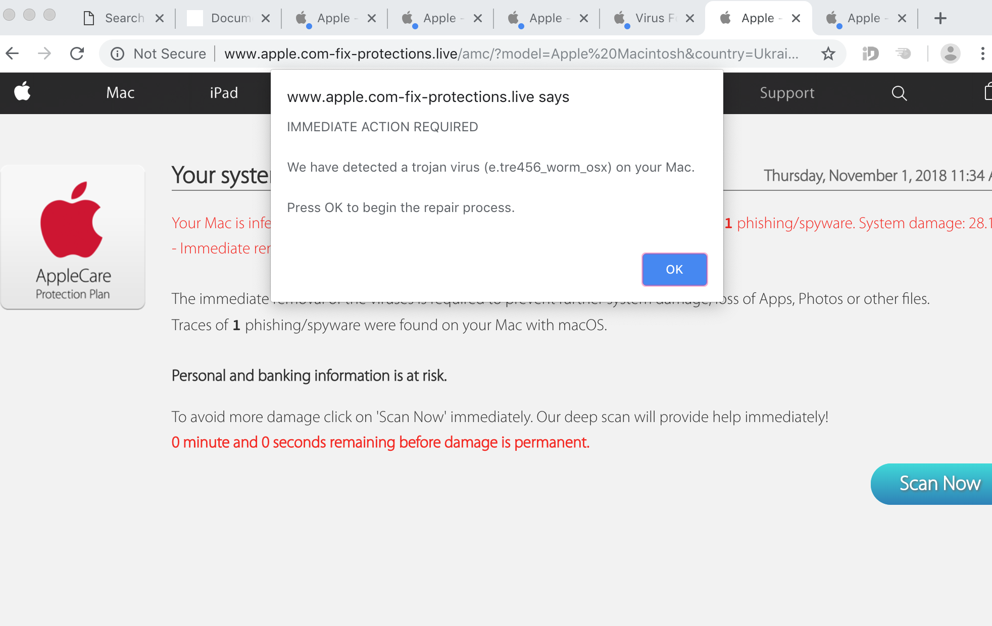Click the site info Not Secure icon

pyautogui.click(x=117, y=54)
